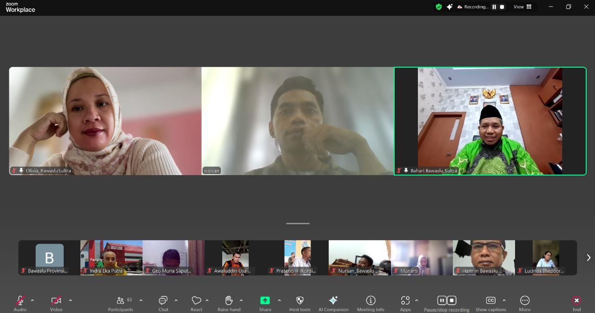Raise hand in the meeting
595x313 pixels.
[229, 301]
